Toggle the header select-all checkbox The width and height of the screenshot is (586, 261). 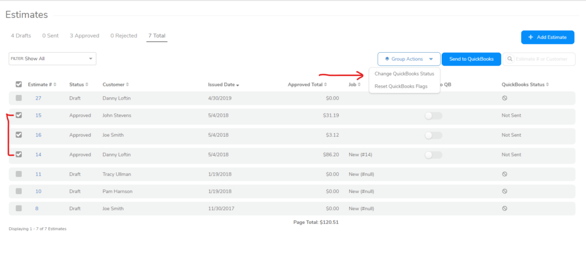point(19,85)
